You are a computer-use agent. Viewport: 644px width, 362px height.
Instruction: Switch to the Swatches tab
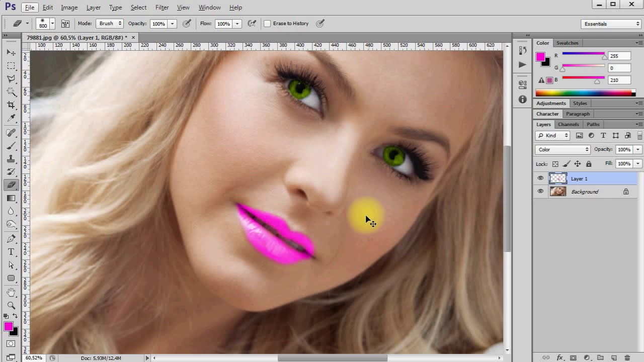tap(567, 43)
